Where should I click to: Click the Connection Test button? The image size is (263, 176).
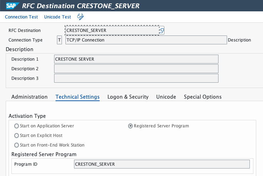click(x=22, y=17)
